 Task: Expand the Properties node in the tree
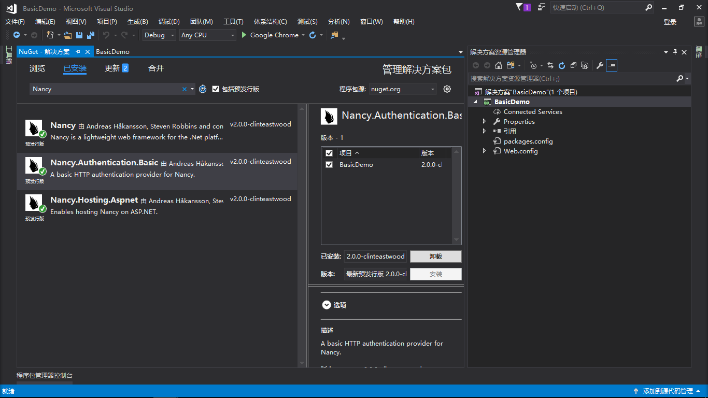pyautogui.click(x=485, y=122)
